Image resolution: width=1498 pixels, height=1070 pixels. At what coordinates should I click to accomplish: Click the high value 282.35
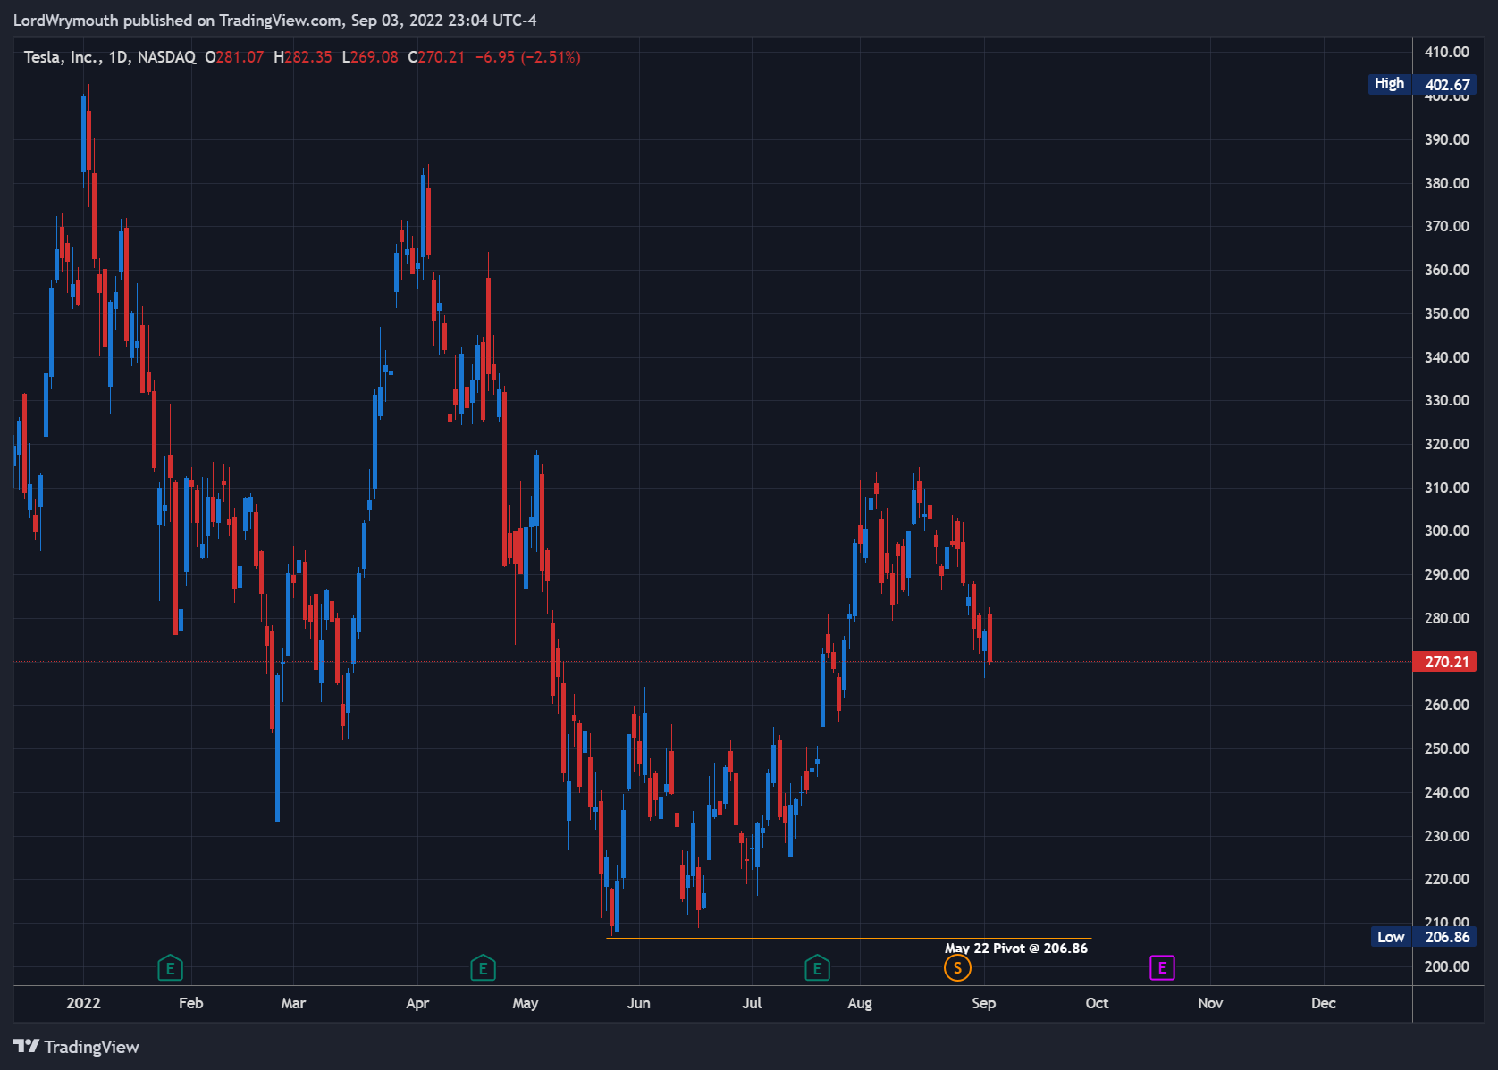[x=308, y=57]
